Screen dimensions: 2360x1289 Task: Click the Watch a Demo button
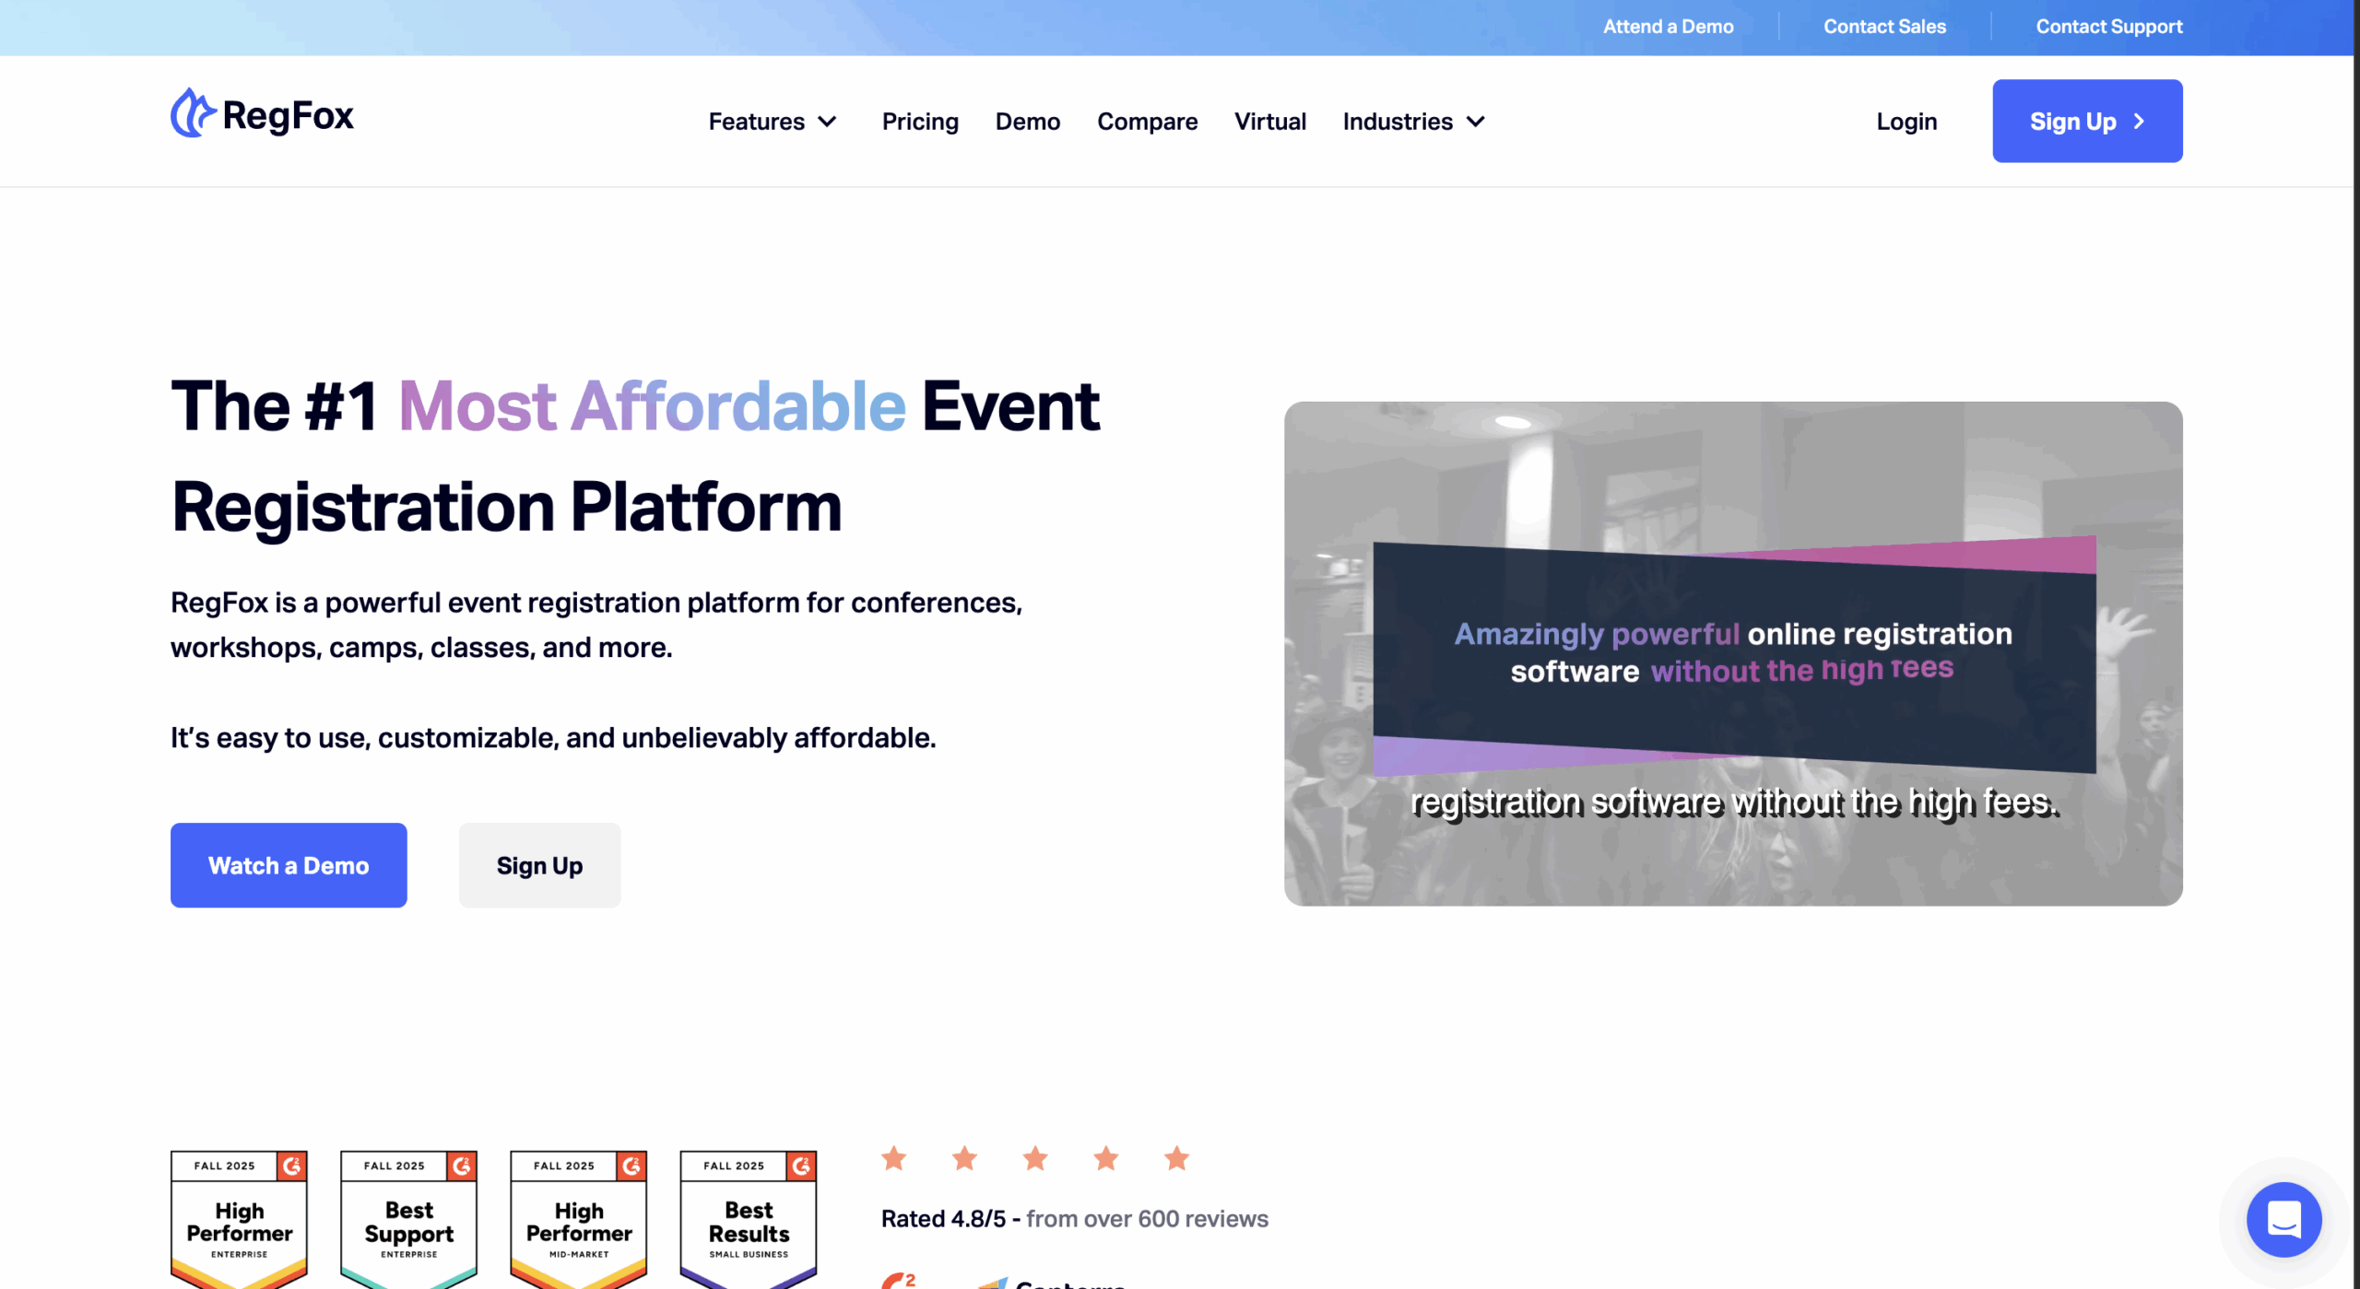(289, 865)
